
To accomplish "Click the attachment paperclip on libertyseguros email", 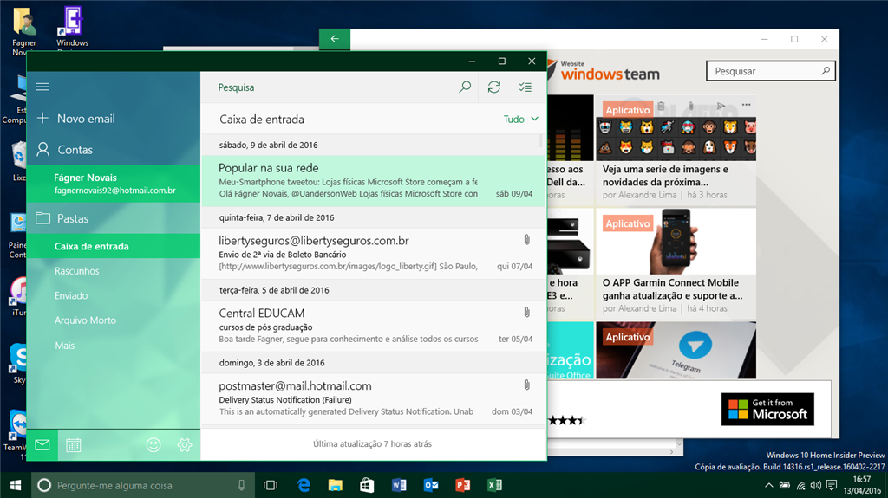I will [x=526, y=240].
